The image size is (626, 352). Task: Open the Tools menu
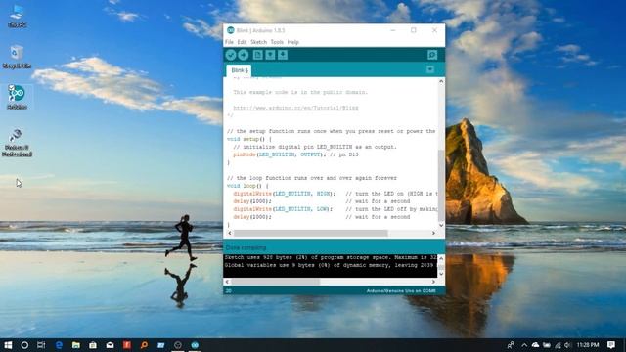pyautogui.click(x=277, y=42)
